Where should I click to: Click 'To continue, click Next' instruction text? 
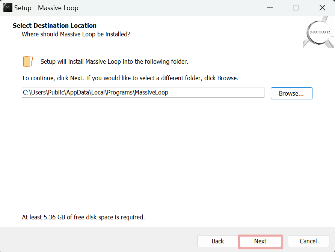pos(130,78)
